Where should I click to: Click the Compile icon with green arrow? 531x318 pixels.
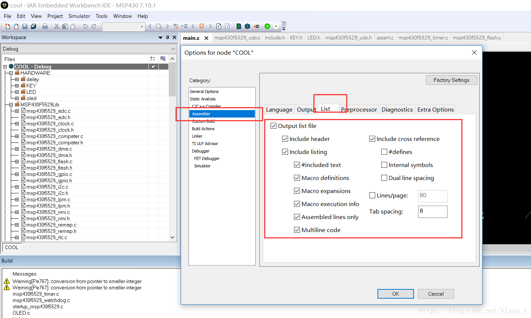pyautogui.click(x=239, y=26)
